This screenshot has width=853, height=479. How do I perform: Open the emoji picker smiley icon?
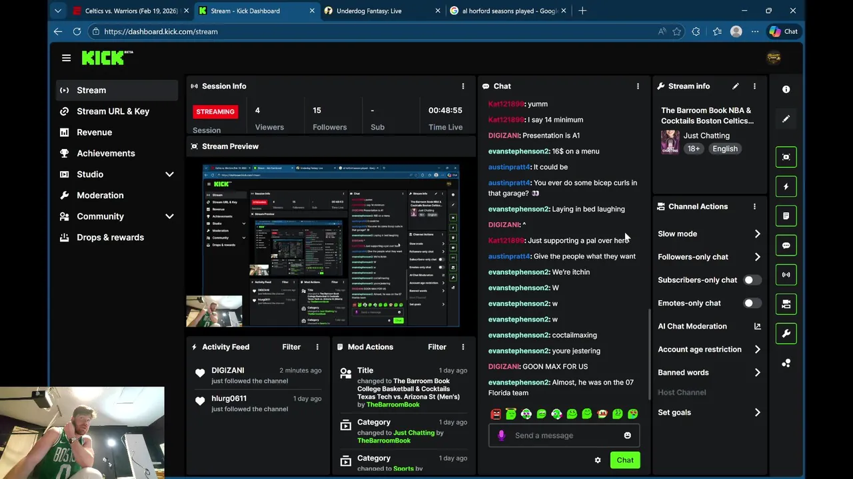coord(627,436)
